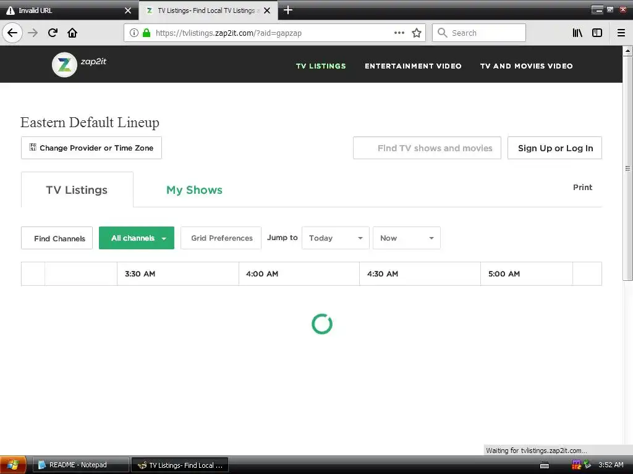The height and width of the screenshot is (474, 633).
Task: Click the scrollbar up arrow
Action: [x=627, y=51]
